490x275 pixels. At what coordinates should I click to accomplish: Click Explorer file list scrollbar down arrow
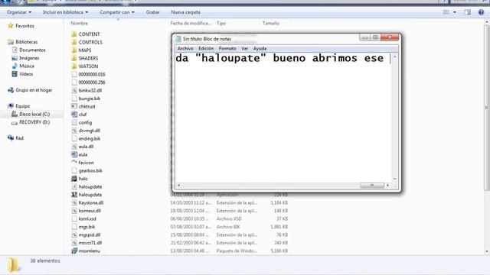point(487,251)
